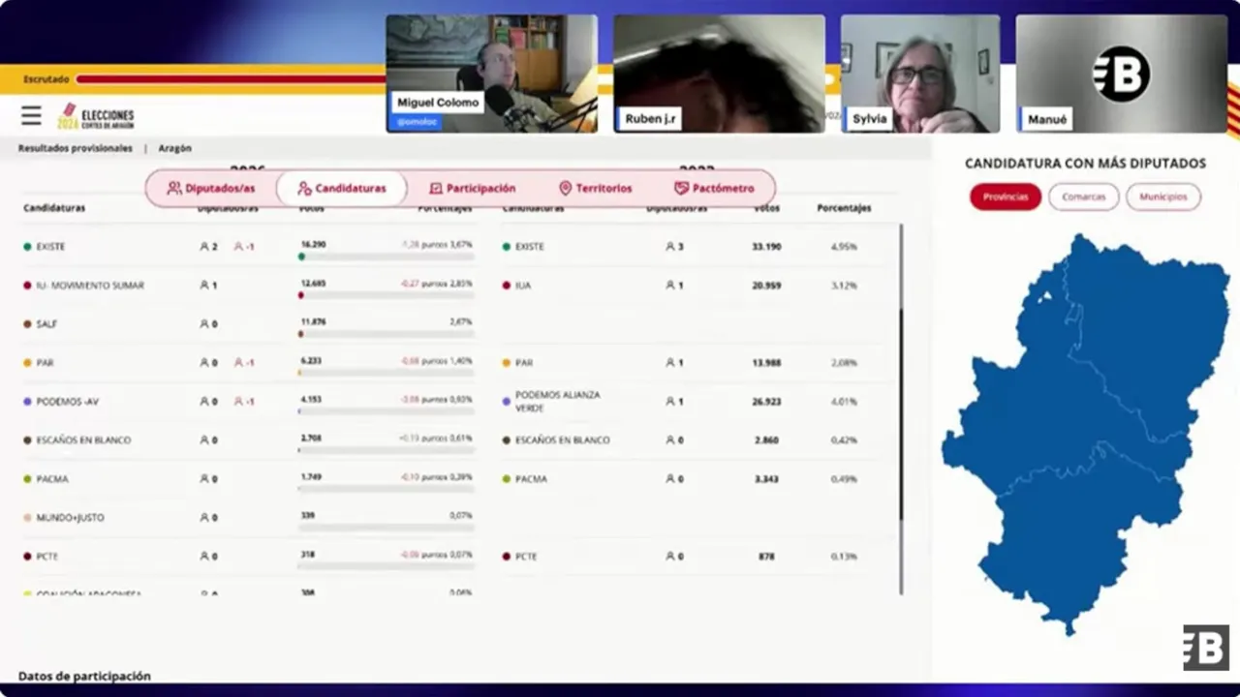Click the IU-Movimiento Sumar deputies icon
This screenshot has height=697, width=1240.
point(204,286)
